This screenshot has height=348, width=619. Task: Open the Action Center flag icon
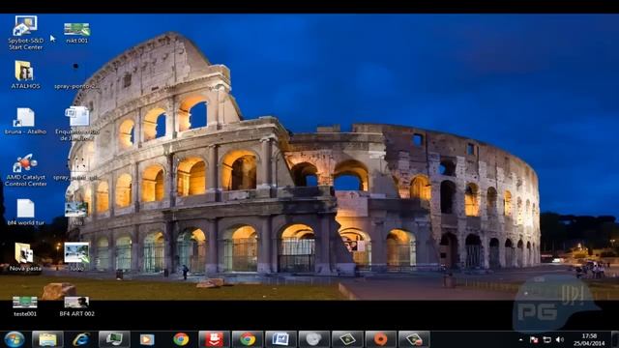pos(534,339)
